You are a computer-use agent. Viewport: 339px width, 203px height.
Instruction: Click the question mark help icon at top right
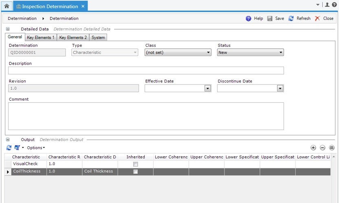(x=334, y=5)
